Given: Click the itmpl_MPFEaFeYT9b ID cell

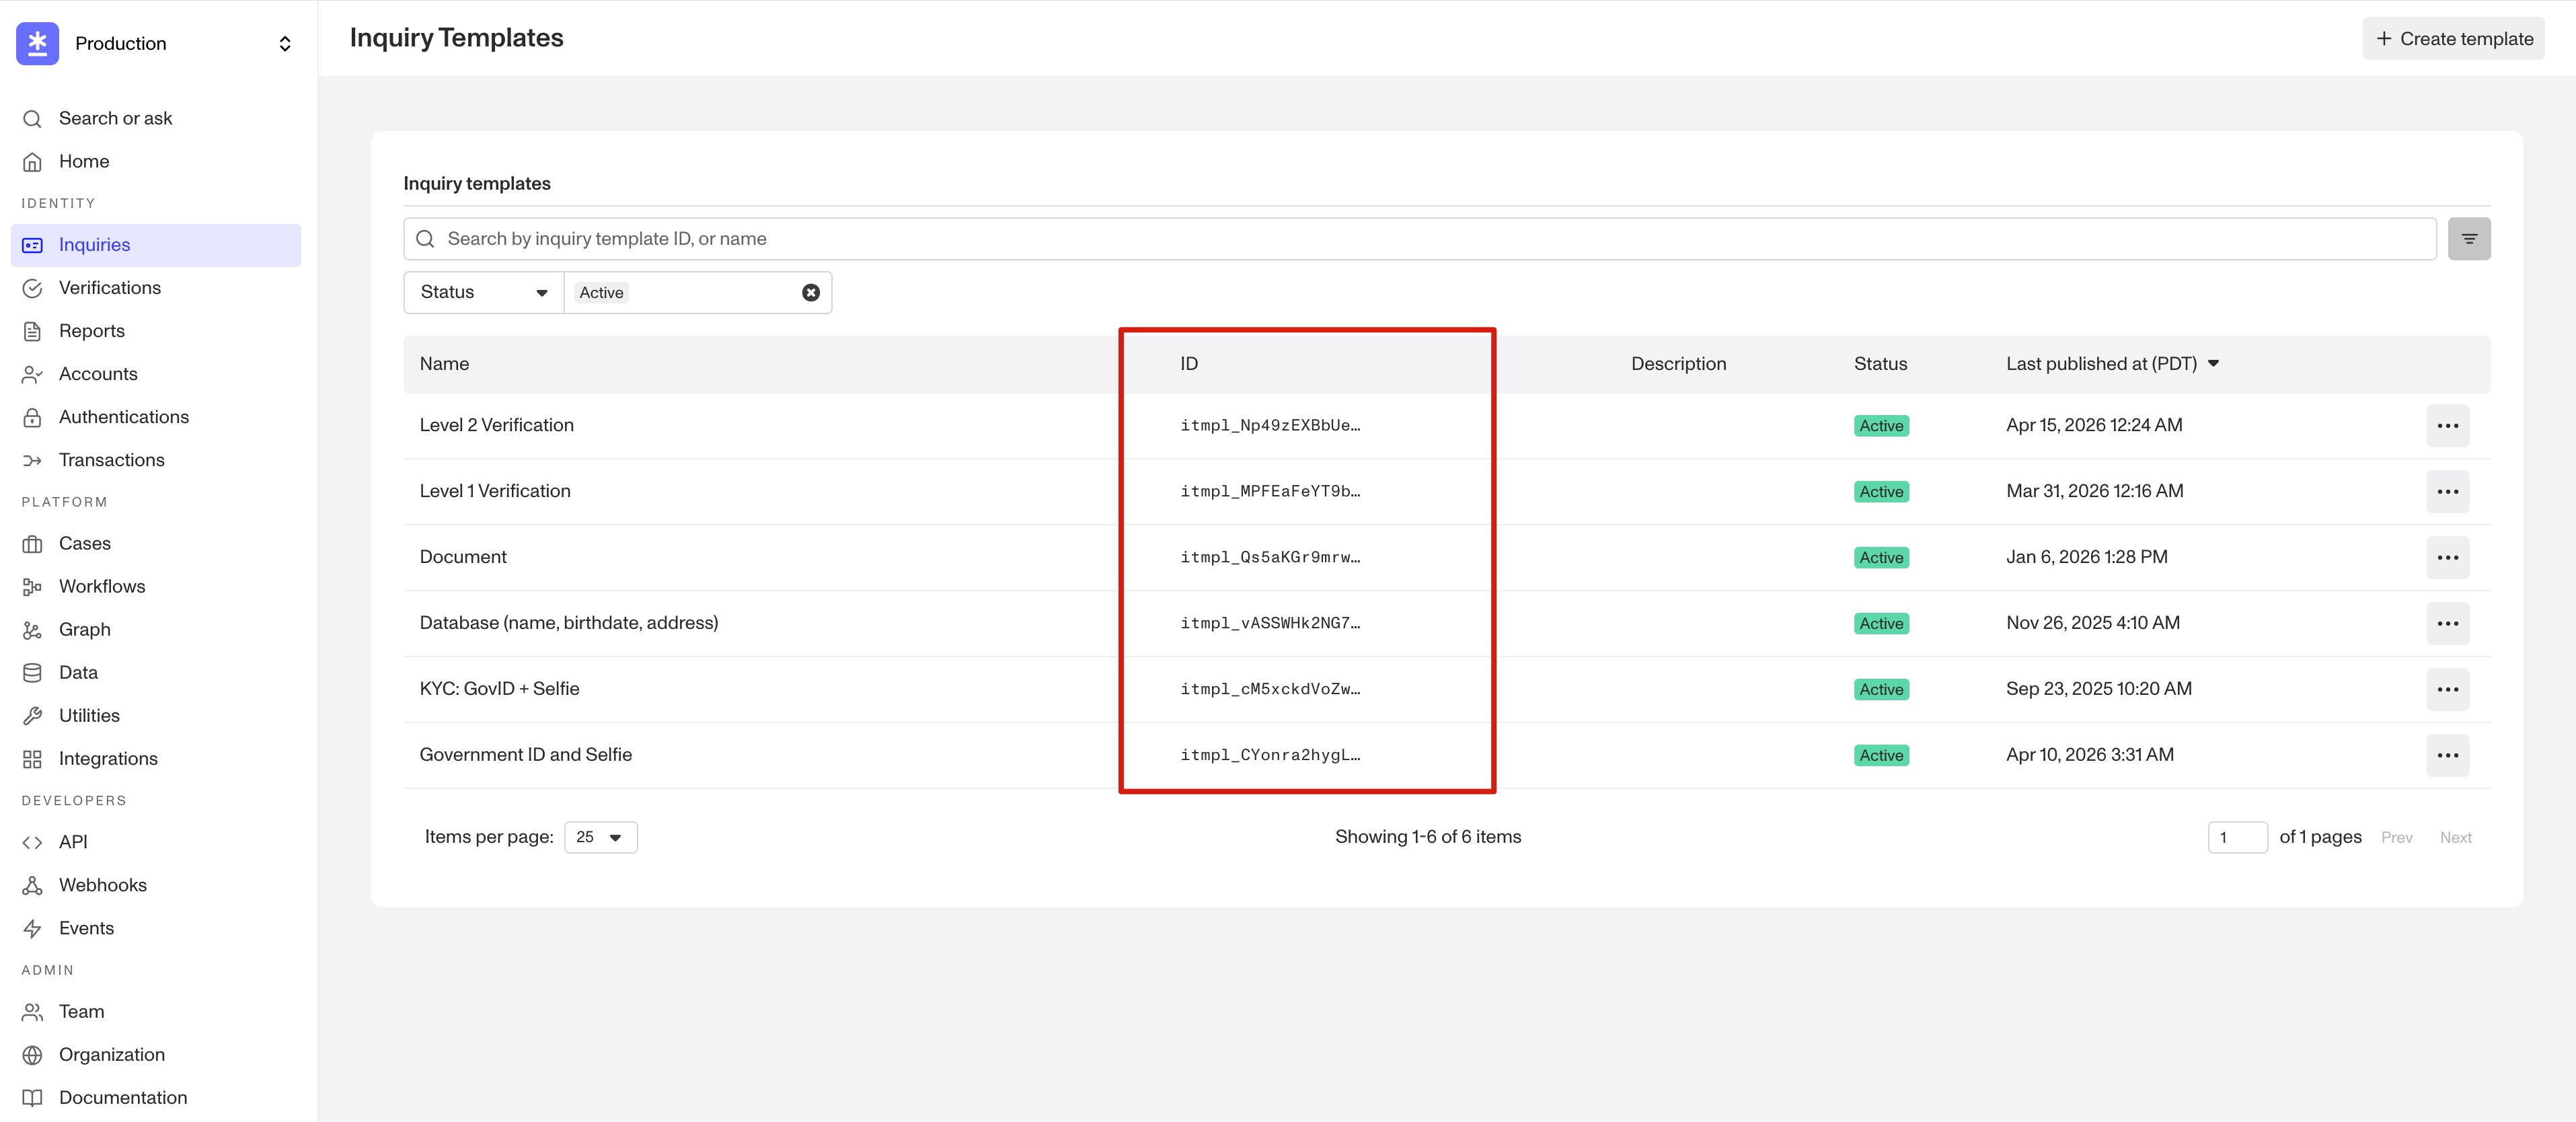Looking at the screenshot, I should click(x=1270, y=492).
